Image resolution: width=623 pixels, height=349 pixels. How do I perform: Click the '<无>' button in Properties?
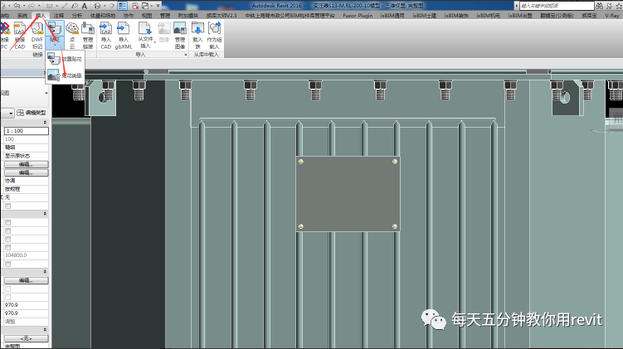[x=27, y=338]
